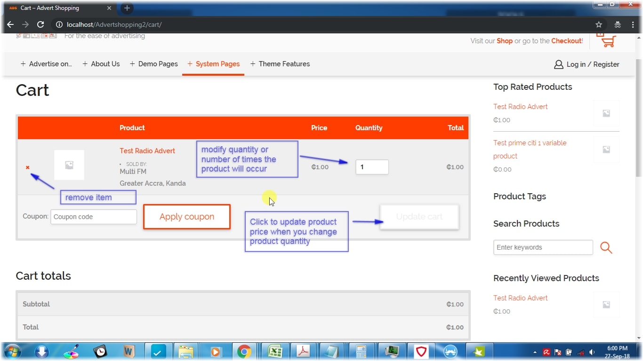Screen dimensions: 643x361
Task: Click inside the Coupon code field
Action: coord(93,217)
